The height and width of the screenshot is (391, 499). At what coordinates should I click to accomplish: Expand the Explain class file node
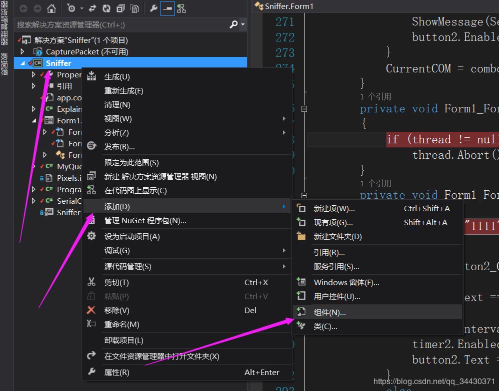pos(33,109)
